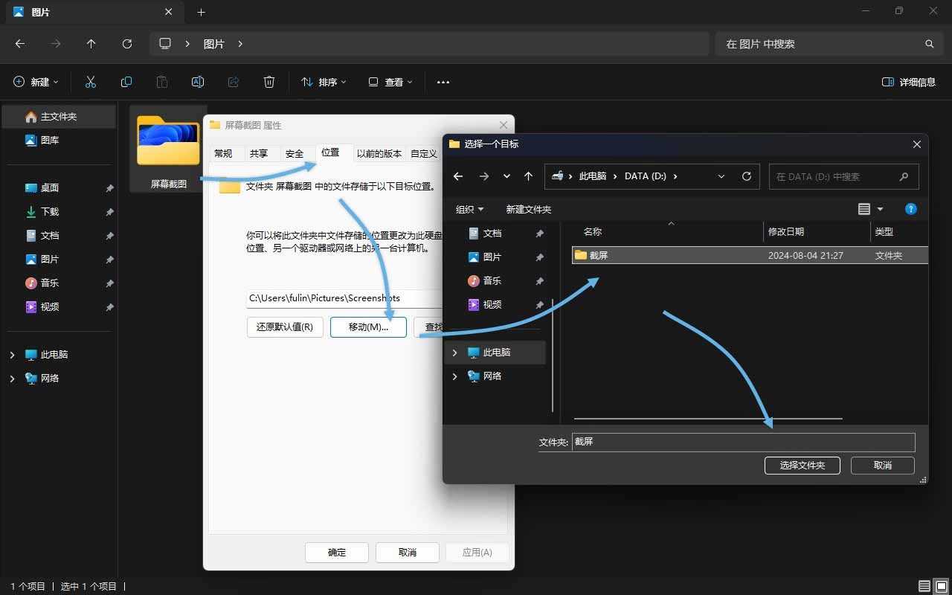
Task: Select the Copy icon in the toolbar
Action: [126, 82]
